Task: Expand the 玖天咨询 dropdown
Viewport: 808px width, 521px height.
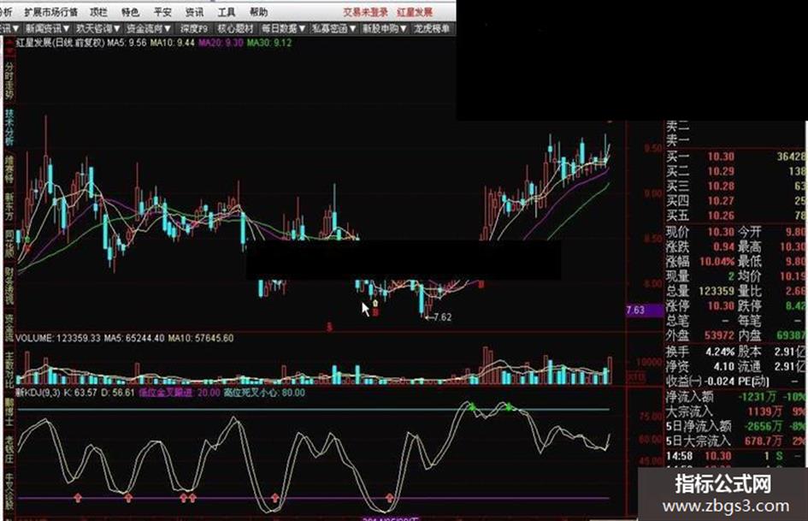Action: pyautogui.click(x=97, y=28)
